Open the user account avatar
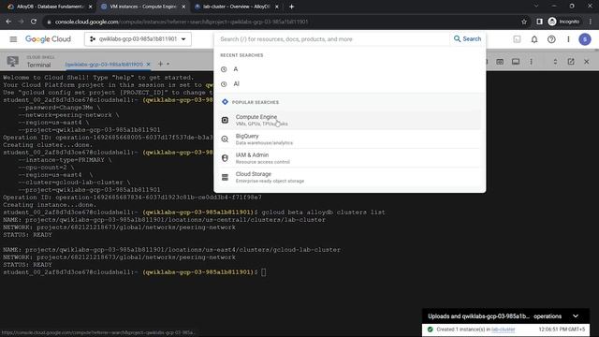The width and height of the screenshot is (599, 337). click(x=585, y=39)
